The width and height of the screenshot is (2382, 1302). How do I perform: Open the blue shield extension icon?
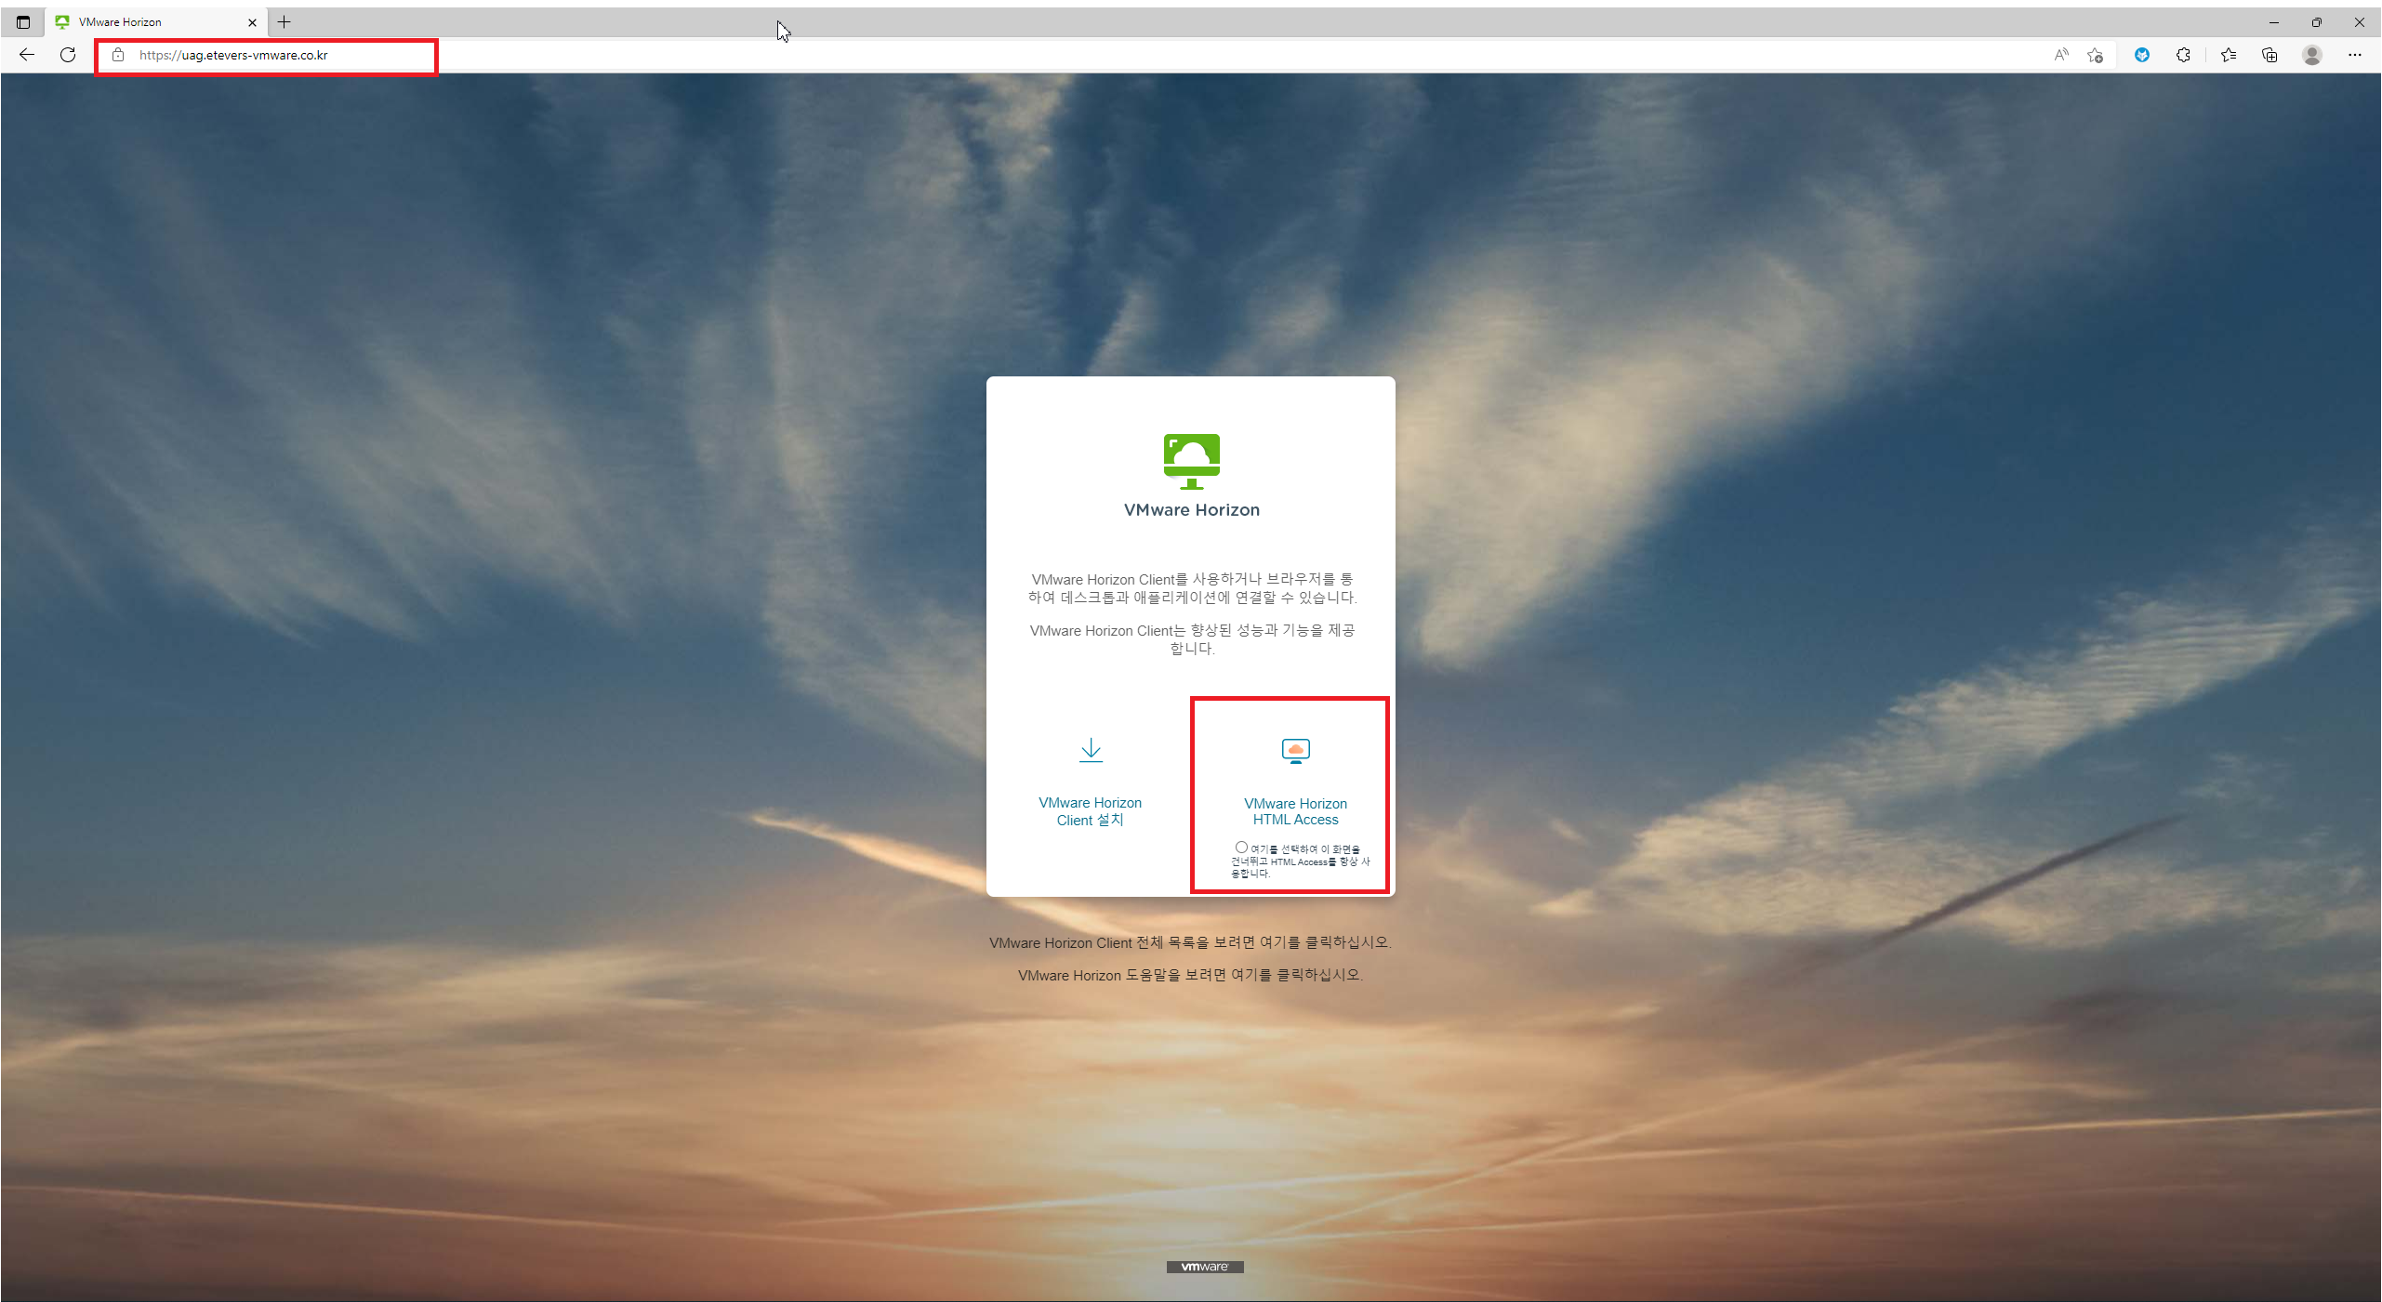coord(2142,55)
